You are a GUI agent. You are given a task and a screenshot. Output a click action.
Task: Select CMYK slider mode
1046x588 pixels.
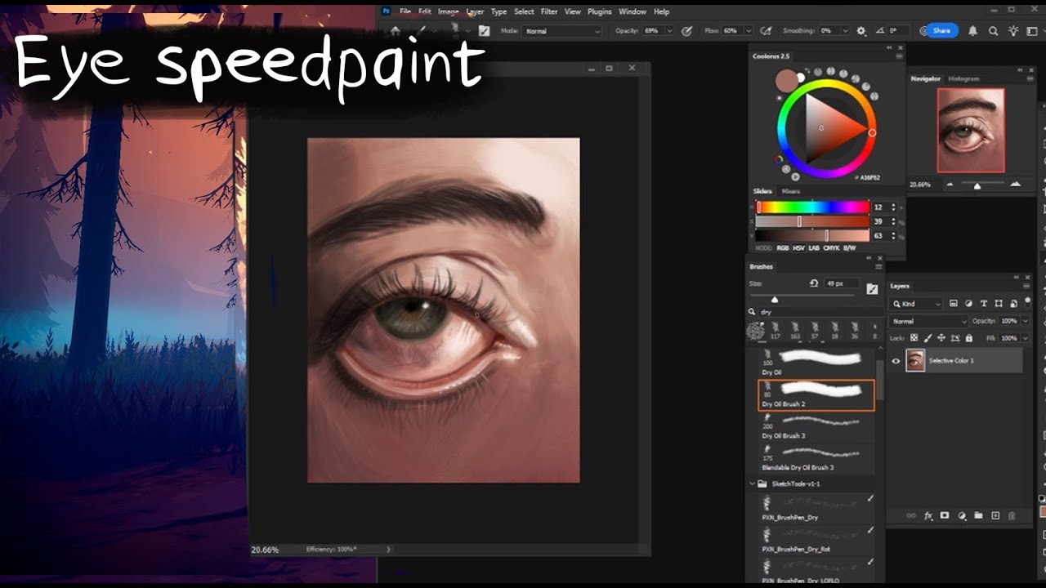(x=831, y=247)
